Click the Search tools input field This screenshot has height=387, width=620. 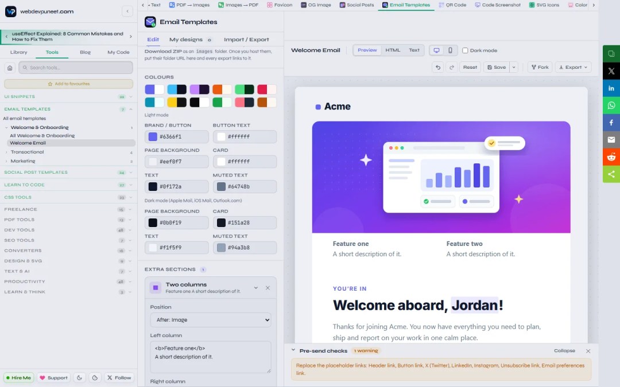click(76, 68)
